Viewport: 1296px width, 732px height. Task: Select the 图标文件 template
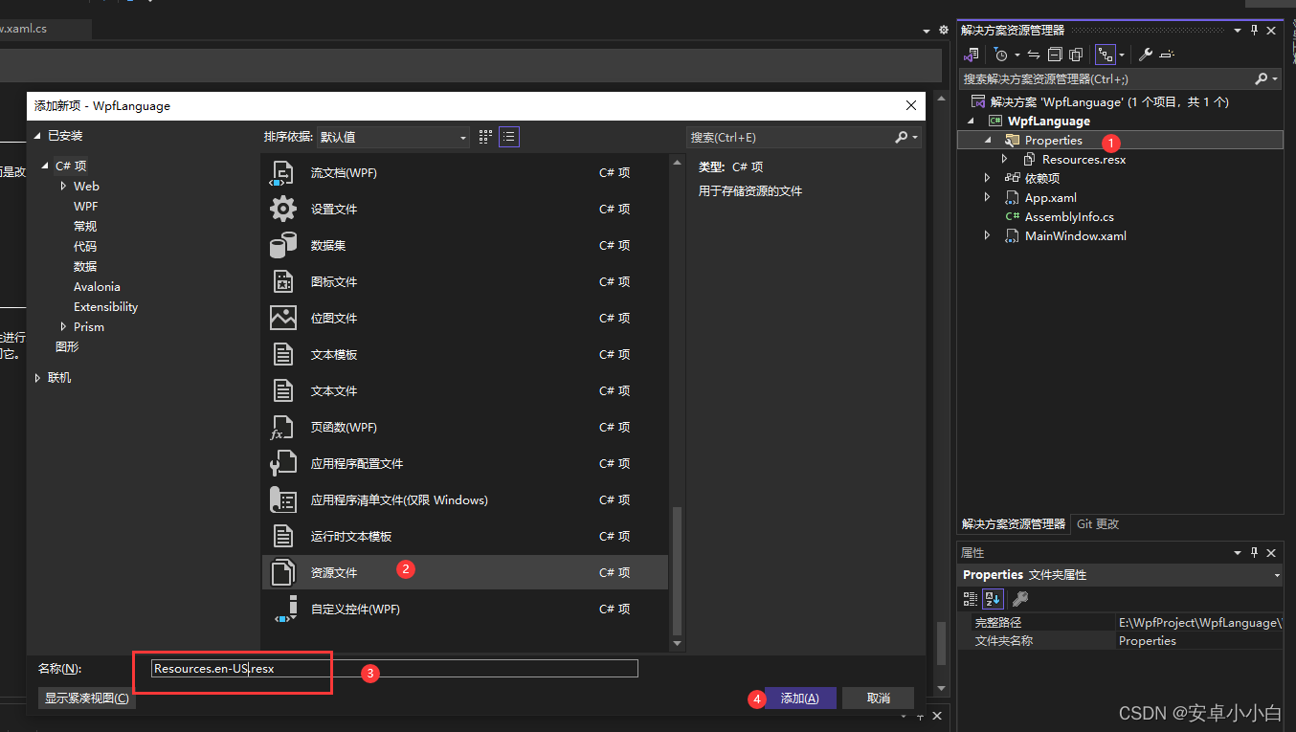(464, 281)
